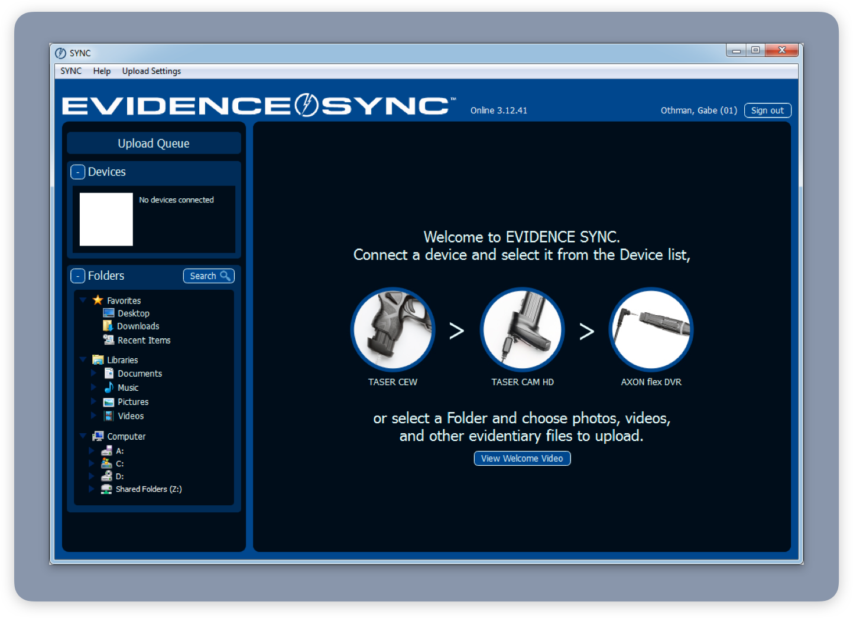Screen dimensions: 853x618
Task: Select the Pictures label
Action: [133, 402]
